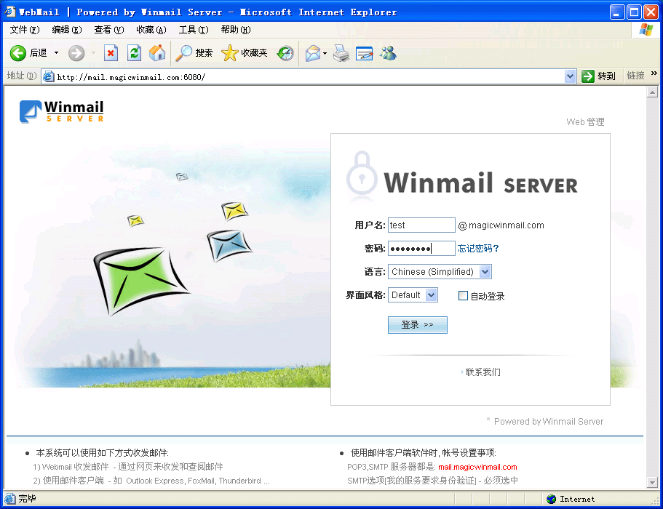
Task: Open the 文件 (F) menu
Action: [25, 30]
